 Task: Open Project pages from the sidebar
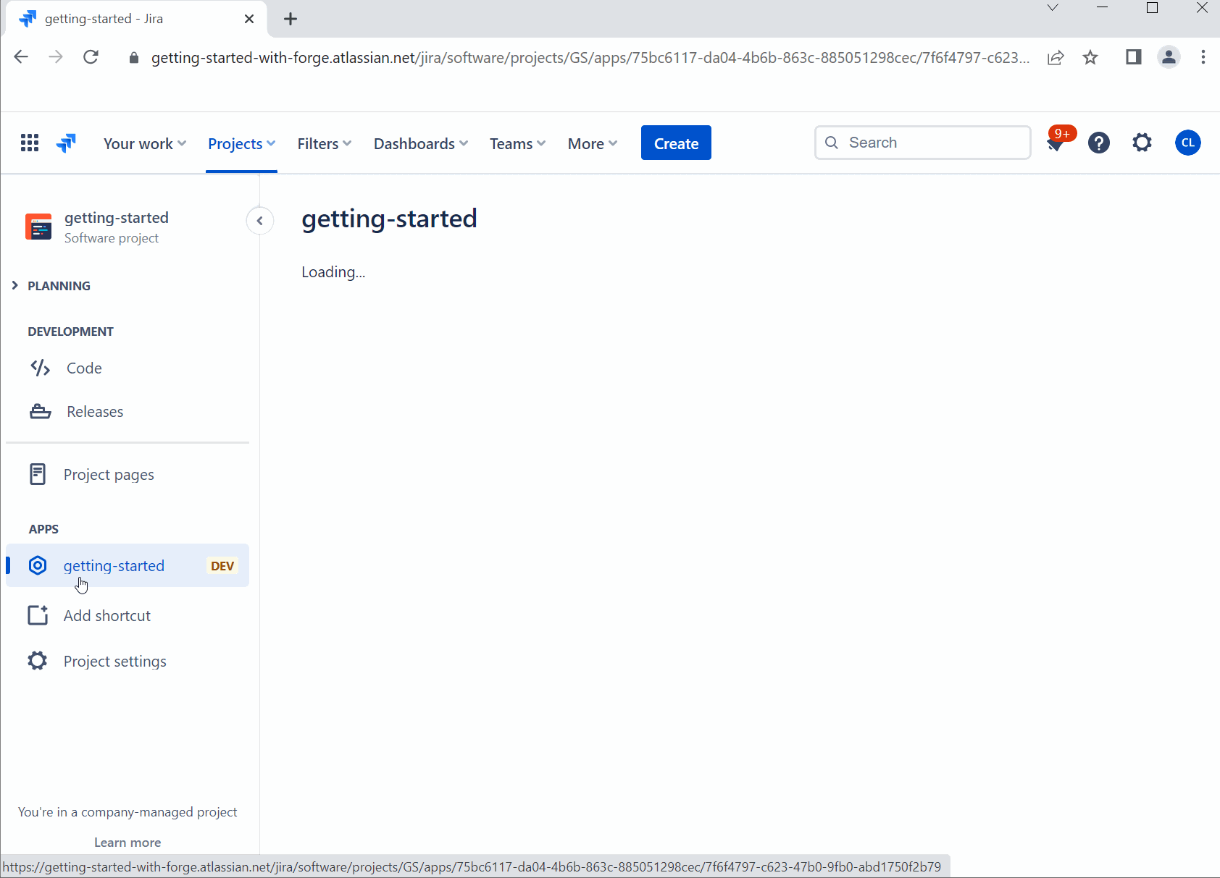[109, 474]
